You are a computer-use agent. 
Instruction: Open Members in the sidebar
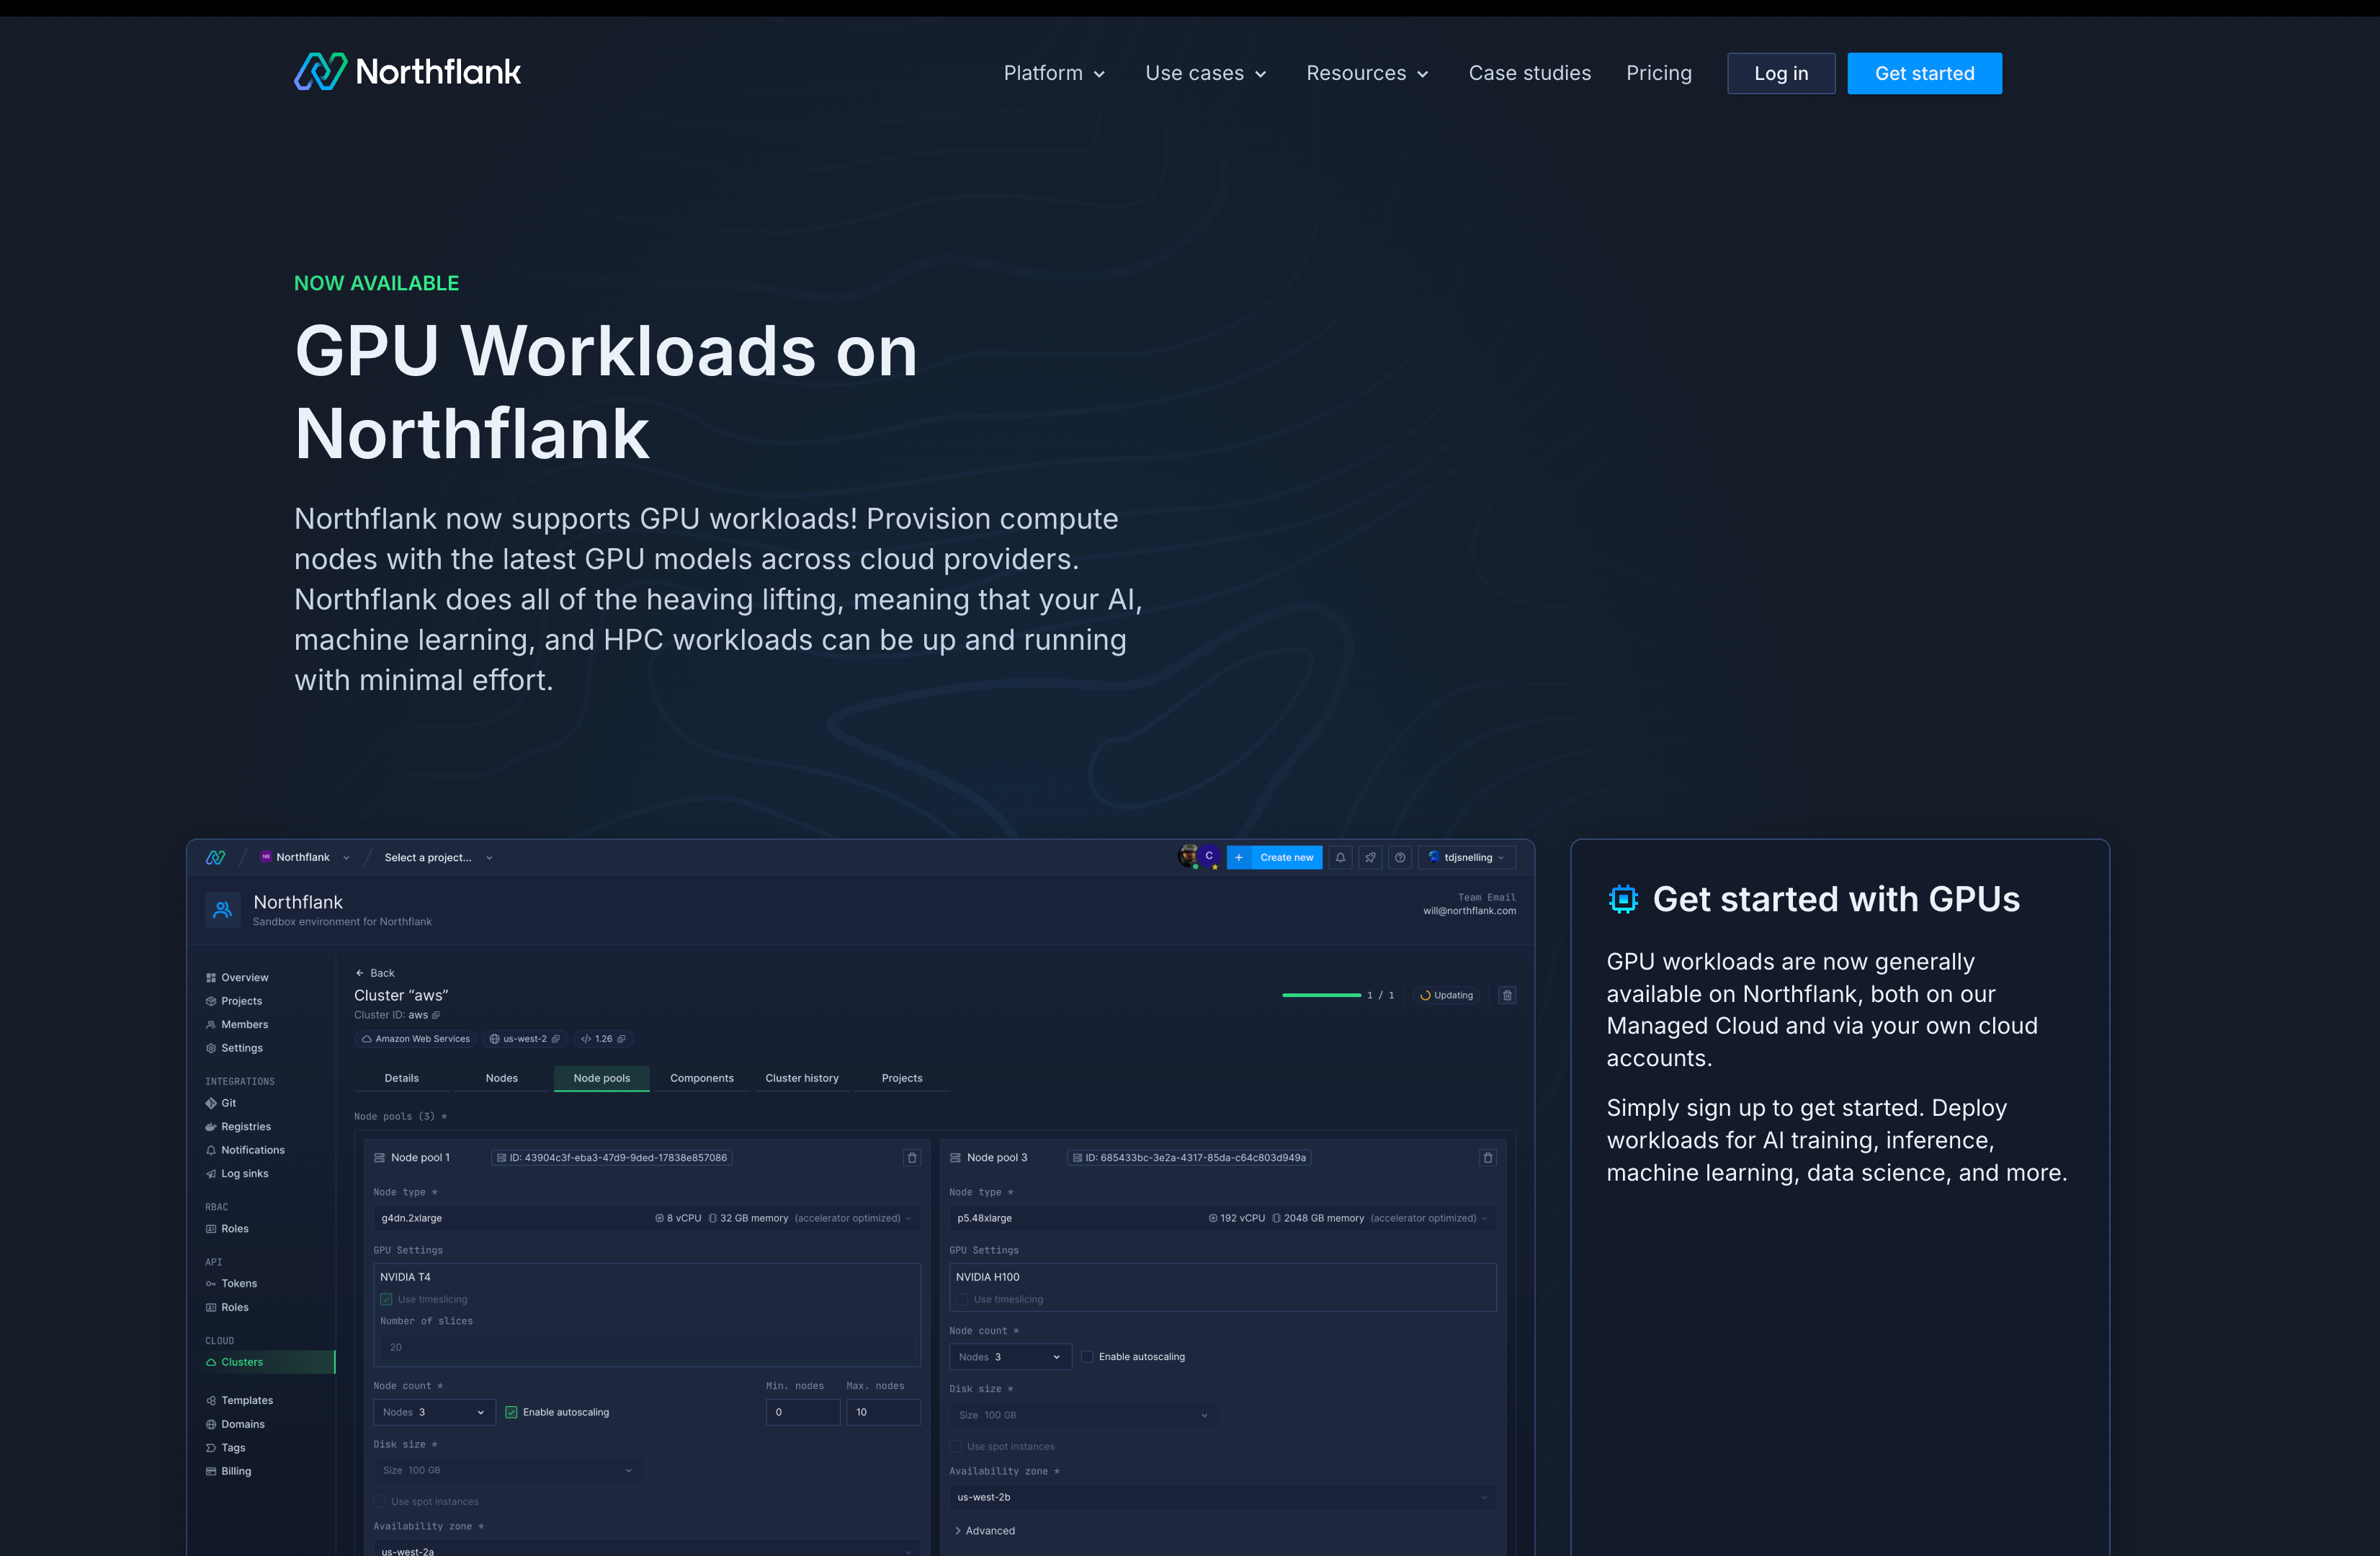point(237,1024)
